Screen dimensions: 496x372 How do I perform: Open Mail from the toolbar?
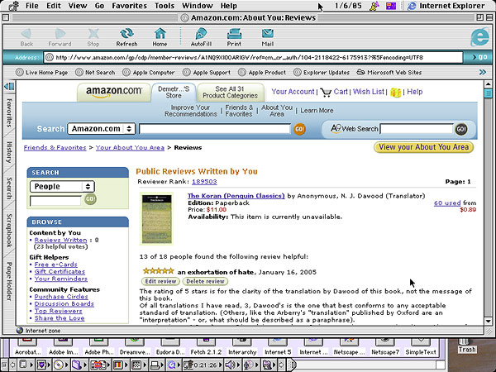pyautogui.click(x=268, y=37)
